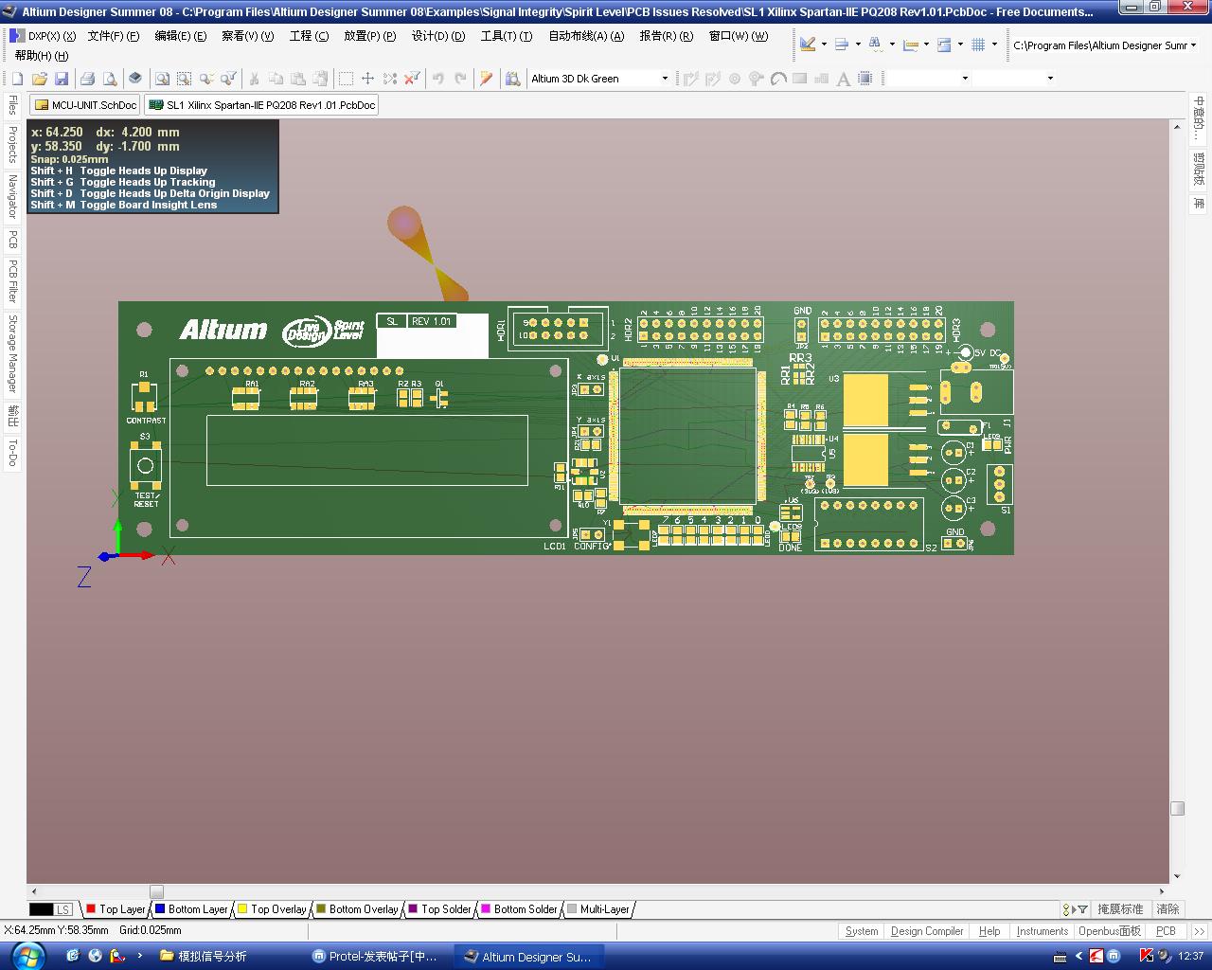Create a new document with the toolbar icon
This screenshot has width=1212, height=970.
click(17, 79)
